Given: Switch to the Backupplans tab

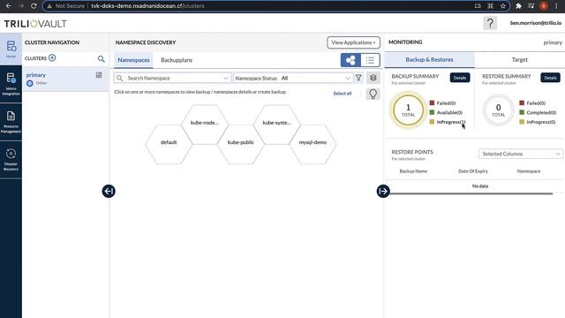Looking at the screenshot, I should click(177, 60).
